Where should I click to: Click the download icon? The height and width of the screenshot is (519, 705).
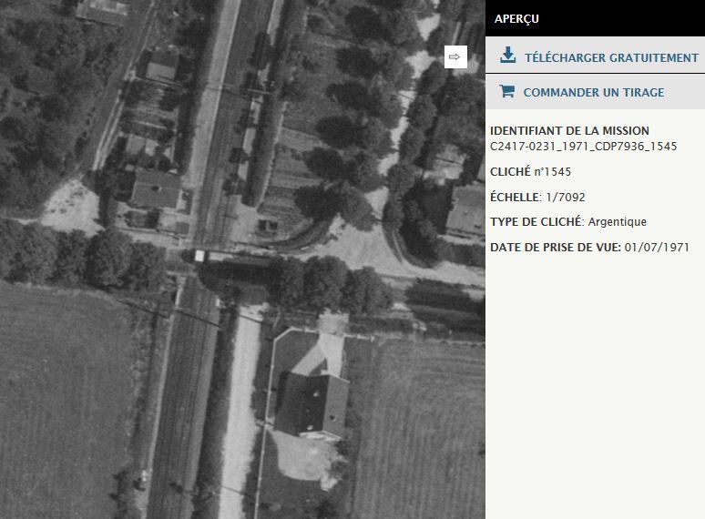[507, 56]
